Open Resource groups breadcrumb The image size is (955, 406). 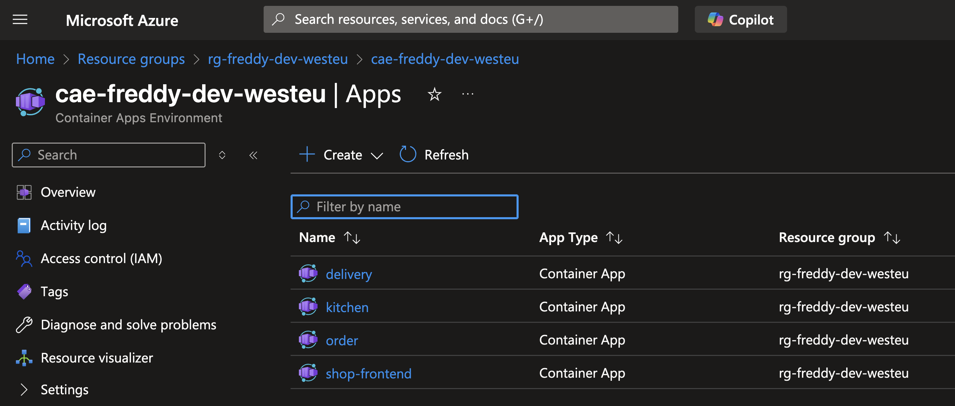(x=131, y=59)
